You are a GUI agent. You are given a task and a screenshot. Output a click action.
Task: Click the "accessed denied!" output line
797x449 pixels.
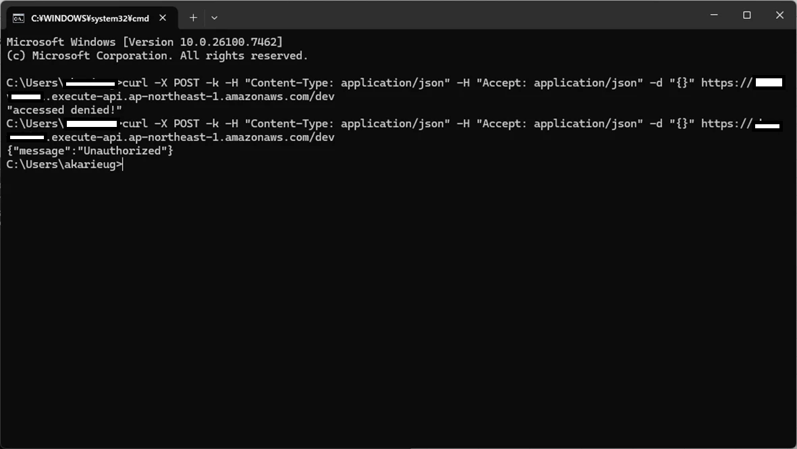click(x=64, y=110)
